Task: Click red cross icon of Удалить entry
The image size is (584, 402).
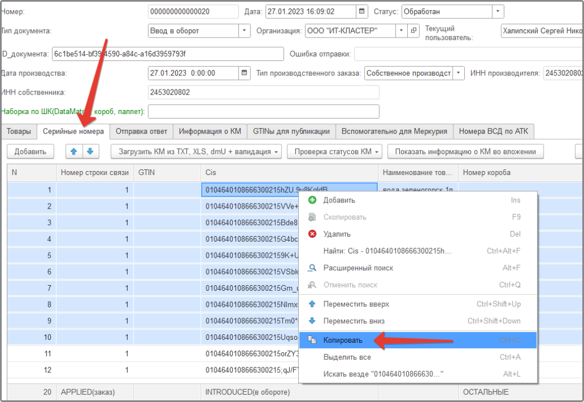Action: (312, 234)
